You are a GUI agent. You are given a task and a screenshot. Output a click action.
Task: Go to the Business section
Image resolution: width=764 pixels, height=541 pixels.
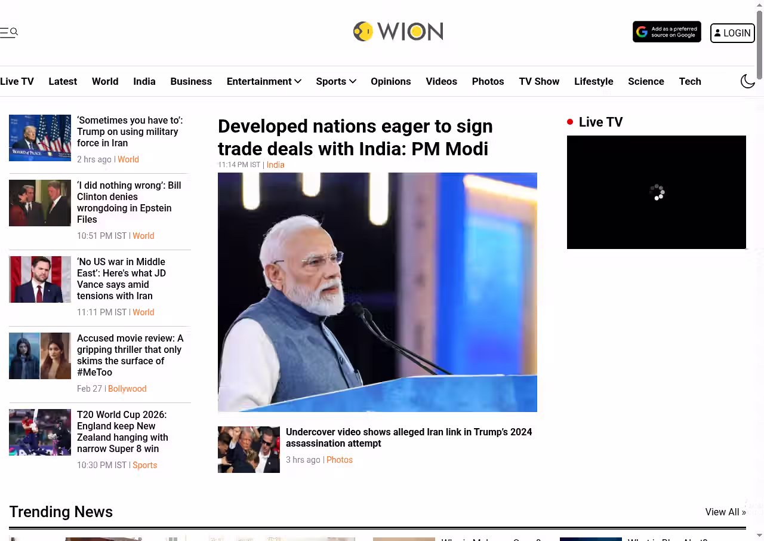tap(191, 81)
